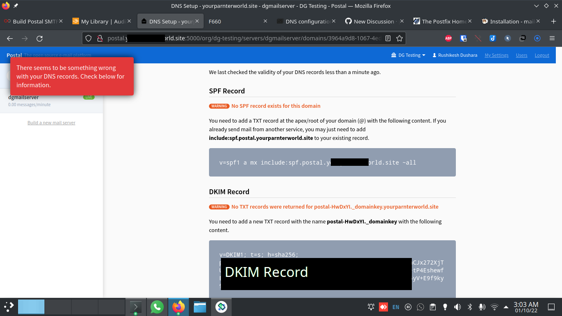The width and height of the screenshot is (562, 316).
Task: Click the Logout link
Action: [x=542, y=55]
